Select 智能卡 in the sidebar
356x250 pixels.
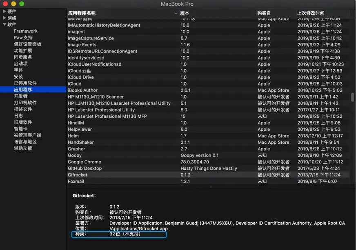[21, 129]
